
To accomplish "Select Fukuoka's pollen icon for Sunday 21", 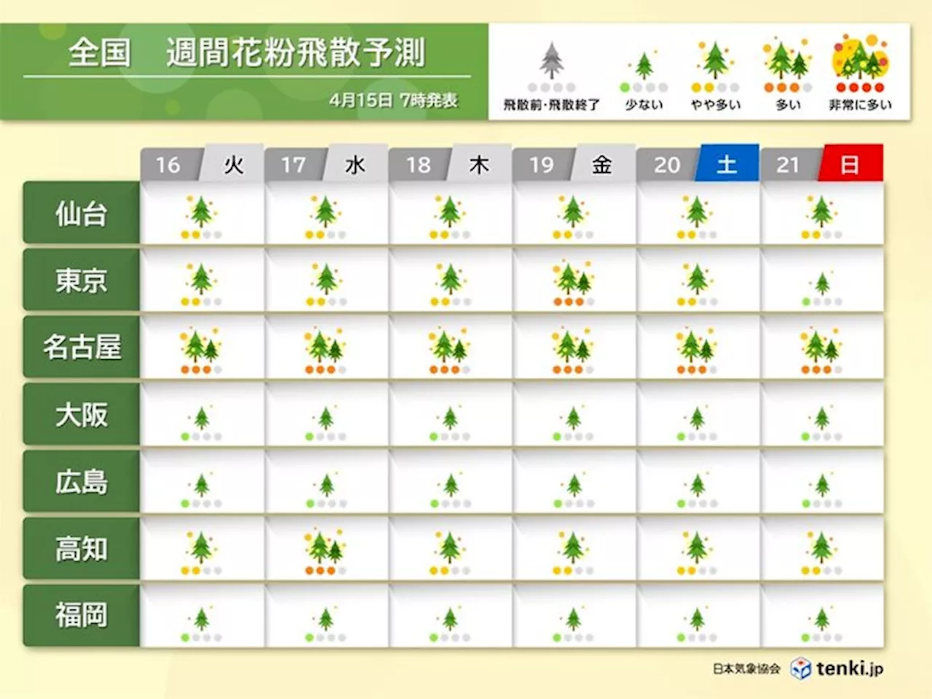I will click(822, 625).
